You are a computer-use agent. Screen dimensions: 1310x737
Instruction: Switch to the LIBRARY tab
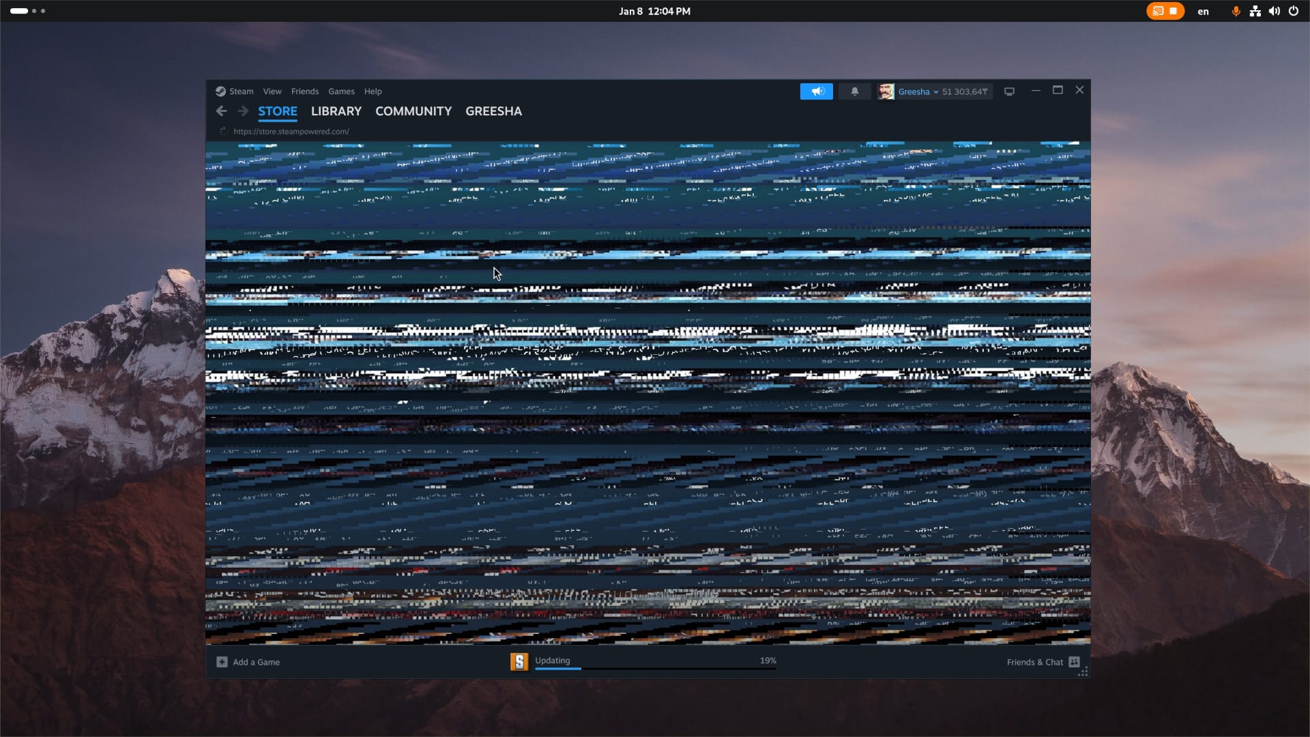[336, 111]
